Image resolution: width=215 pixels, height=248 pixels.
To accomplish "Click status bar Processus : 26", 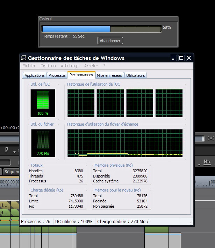I will [x=36, y=222].
